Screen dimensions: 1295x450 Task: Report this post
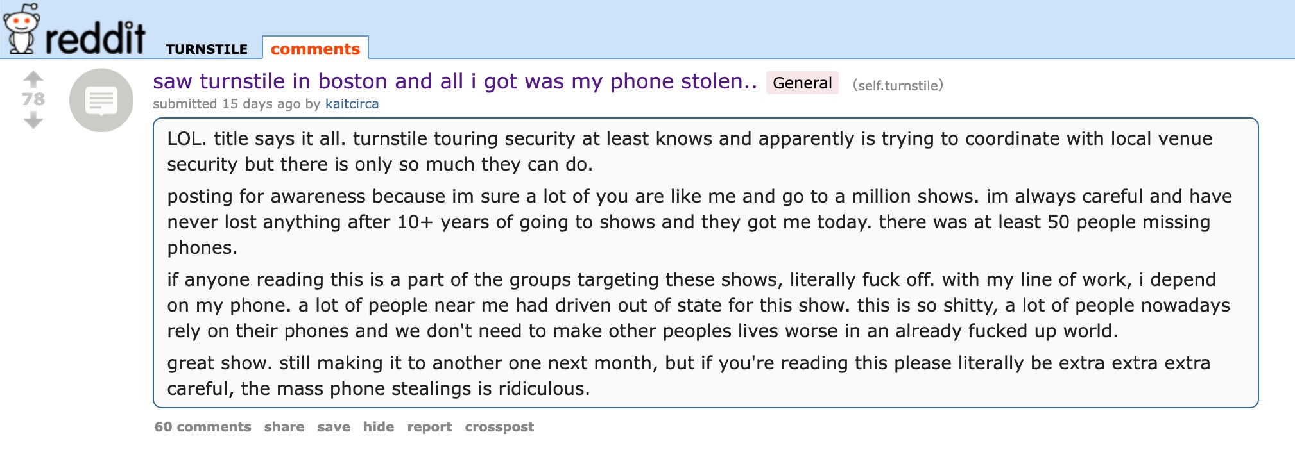[429, 427]
